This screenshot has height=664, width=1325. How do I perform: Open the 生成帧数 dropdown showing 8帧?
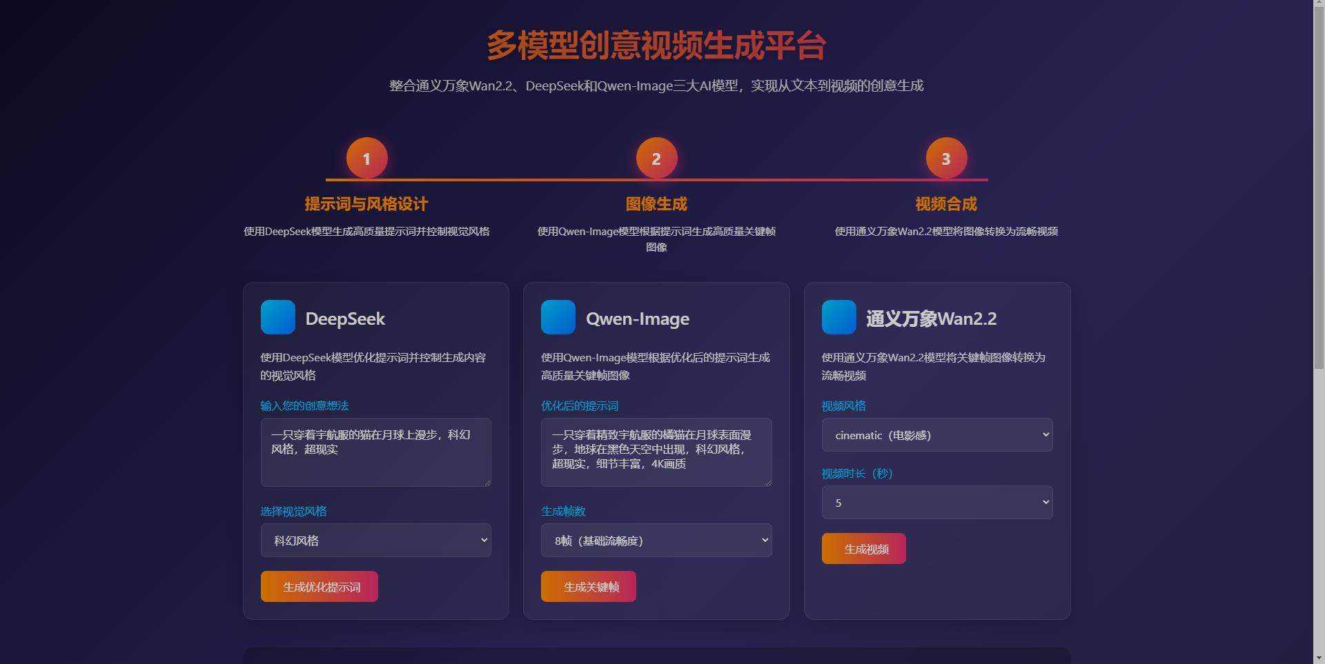coord(656,541)
